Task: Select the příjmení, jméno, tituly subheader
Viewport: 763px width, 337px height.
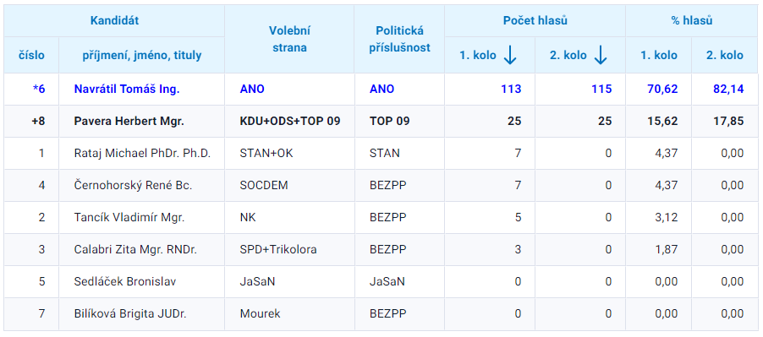Action: point(141,56)
